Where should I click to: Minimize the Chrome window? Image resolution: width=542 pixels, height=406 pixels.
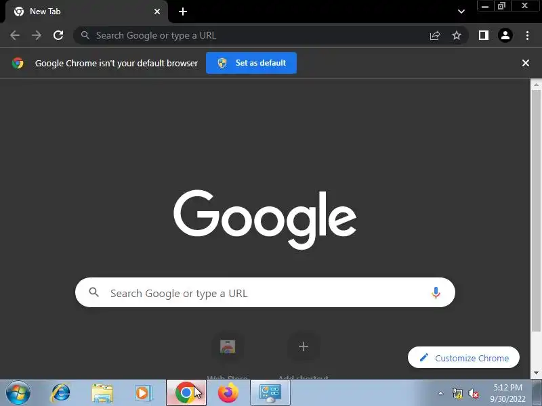485,6
